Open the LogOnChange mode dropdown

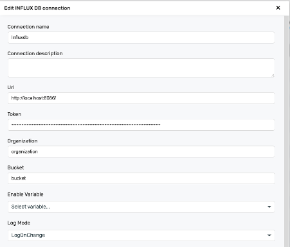[x=141, y=235]
